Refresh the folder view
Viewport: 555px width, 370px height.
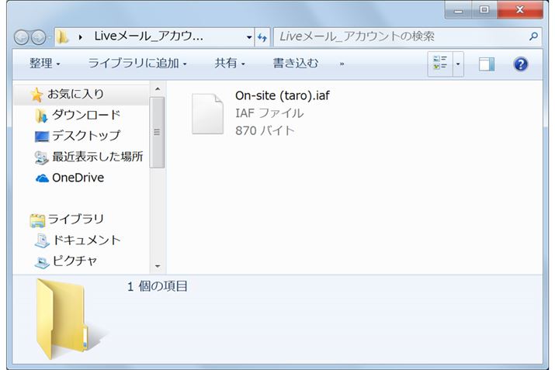[x=262, y=37]
